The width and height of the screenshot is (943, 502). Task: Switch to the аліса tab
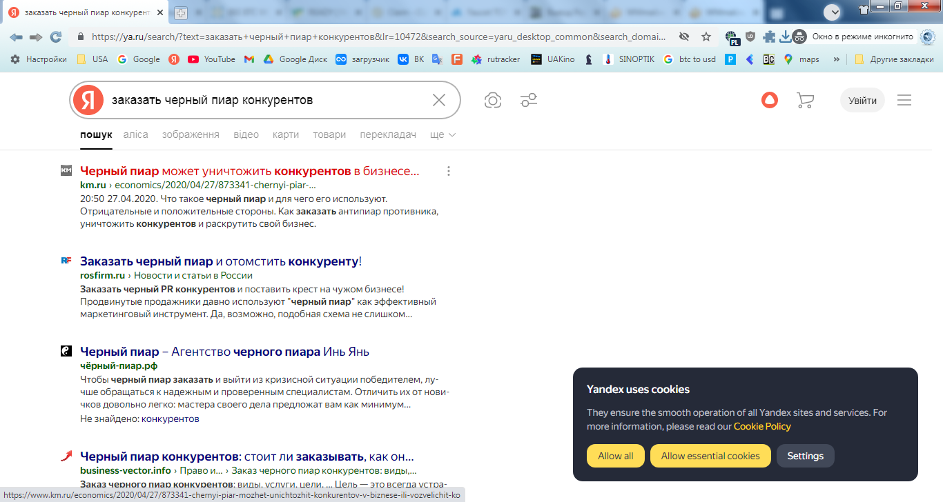tap(136, 135)
